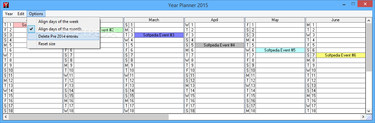Open the Edit menu
Viewport: 375px width, 123px height.
(21, 14)
